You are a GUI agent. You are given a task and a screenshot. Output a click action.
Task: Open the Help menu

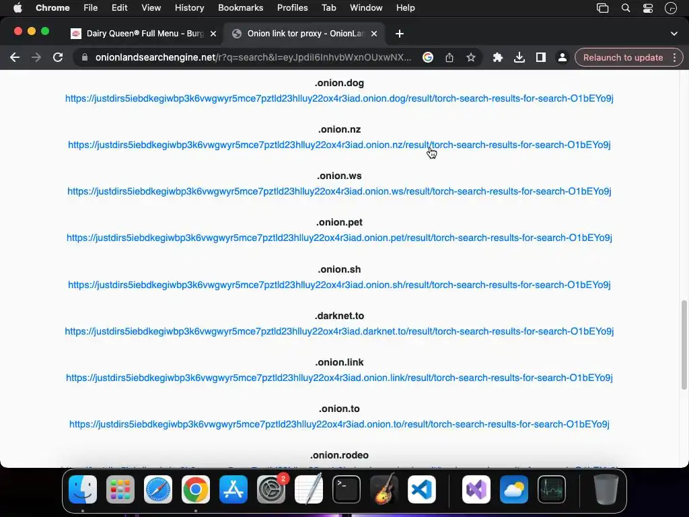click(405, 8)
